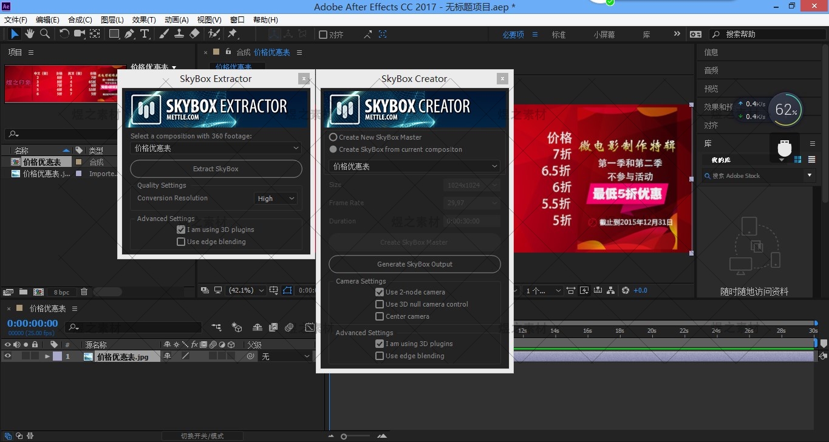Viewport: 829px width, 442px height.
Task: Open the 文件(F) menu
Action: tap(16, 20)
